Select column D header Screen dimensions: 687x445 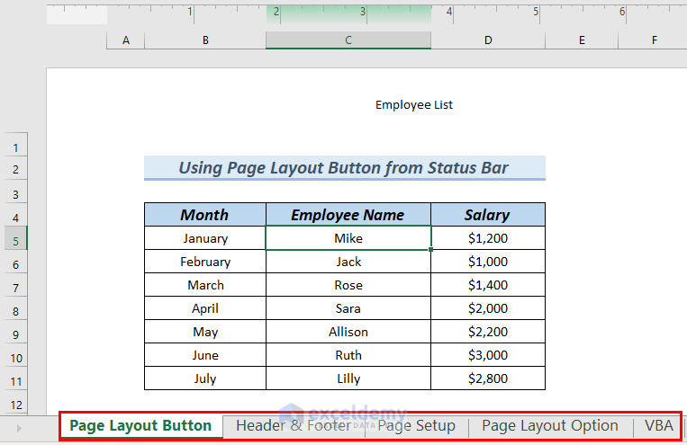tap(487, 40)
